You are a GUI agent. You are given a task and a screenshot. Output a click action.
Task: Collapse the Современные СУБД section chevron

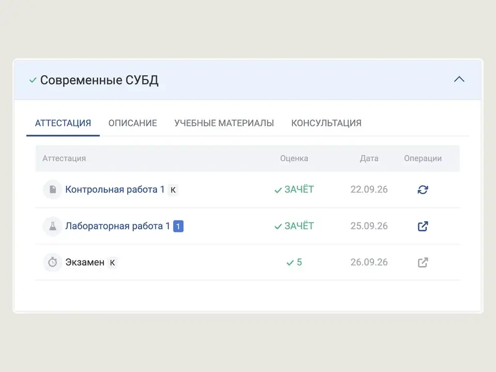click(x=459, y=79)
